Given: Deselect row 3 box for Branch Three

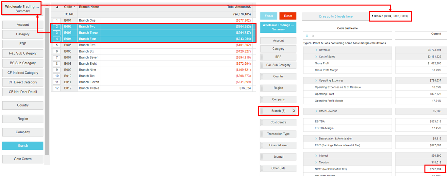Looking at the screenshot, I should pos(57,33).
